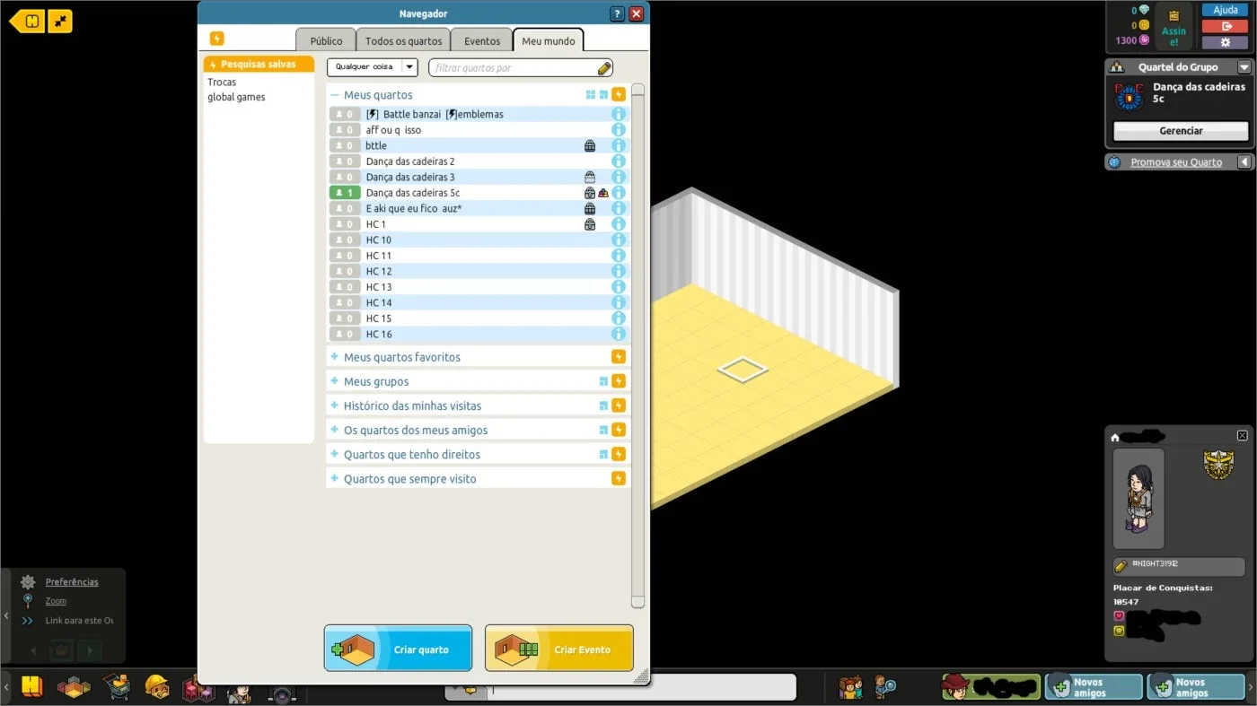Open the 'Qualquer coisa' filter dropdown
1257x706 pixels.
coord(372,67)
